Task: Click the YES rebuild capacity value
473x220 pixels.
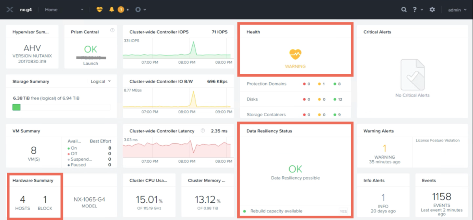Action: 343,211
